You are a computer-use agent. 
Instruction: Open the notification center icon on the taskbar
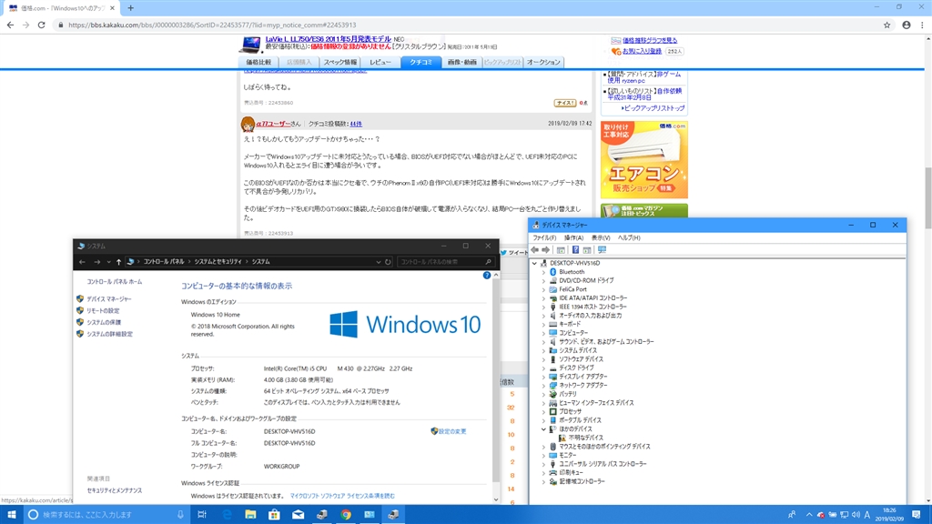[x=916, y=515]
